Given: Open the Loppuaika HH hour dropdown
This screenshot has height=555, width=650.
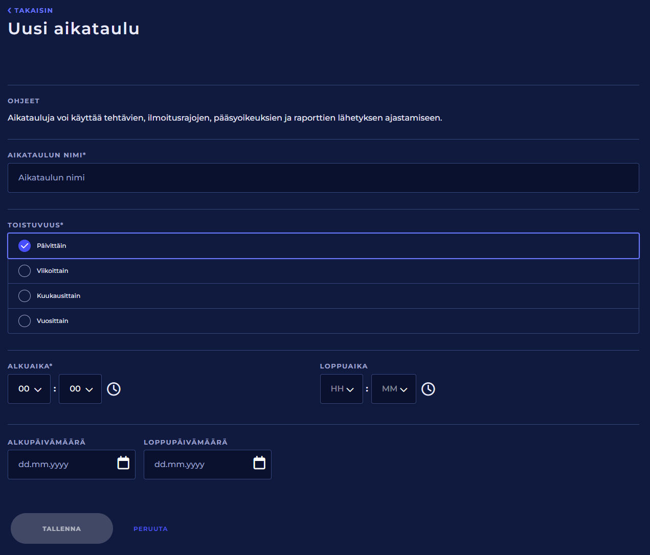Looking at the screenshot, I should pos(342,389).
